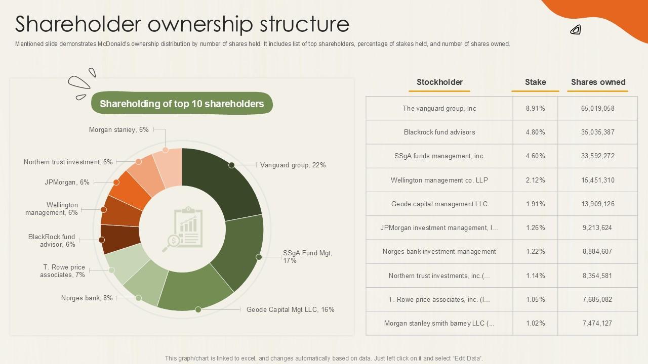Click the Blackrock fund advisors row name
The height and width of the screenshot is (364, 648).
(x=439, y=132)
